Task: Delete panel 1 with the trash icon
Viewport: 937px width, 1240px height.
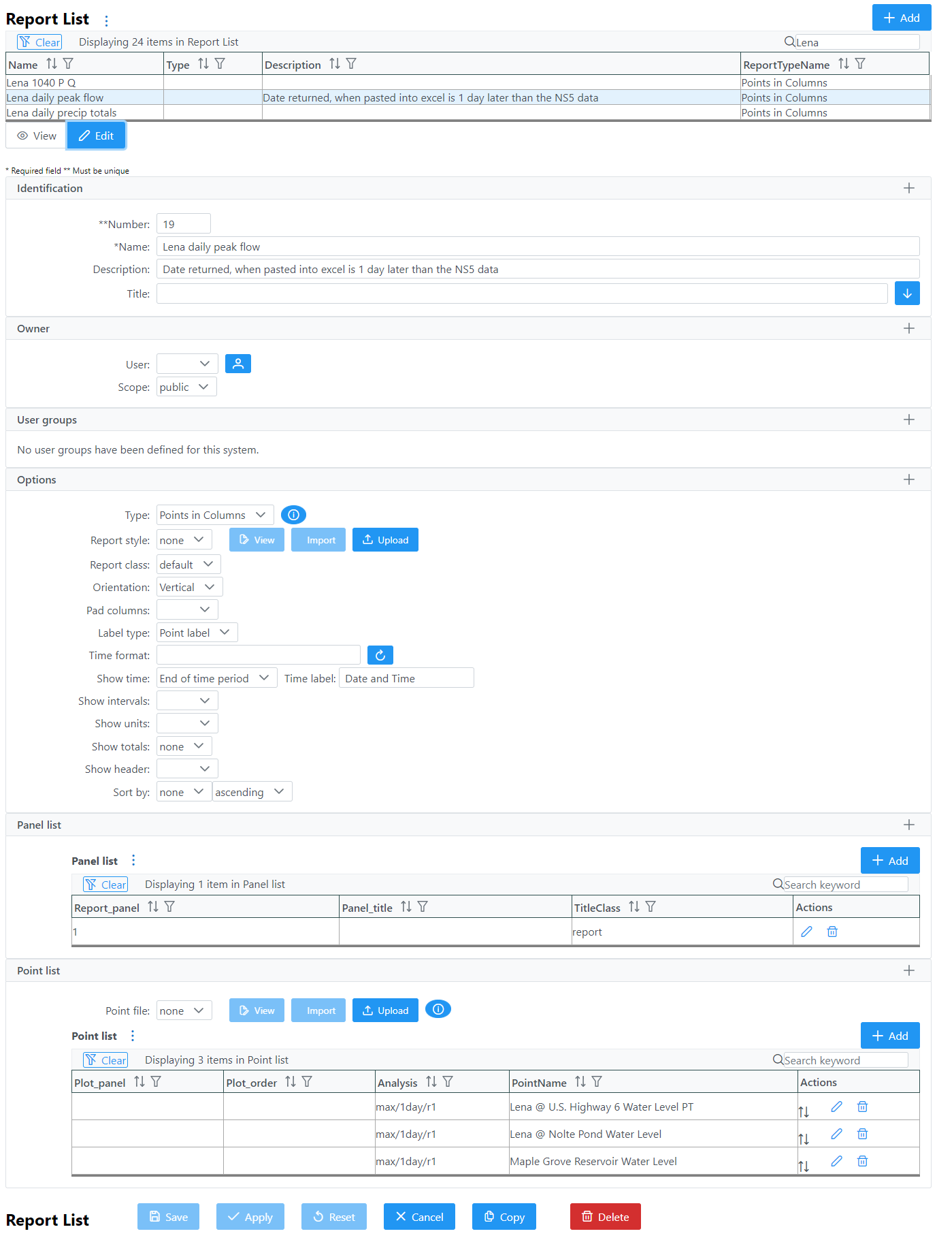Action: click(x=832, y=932)
